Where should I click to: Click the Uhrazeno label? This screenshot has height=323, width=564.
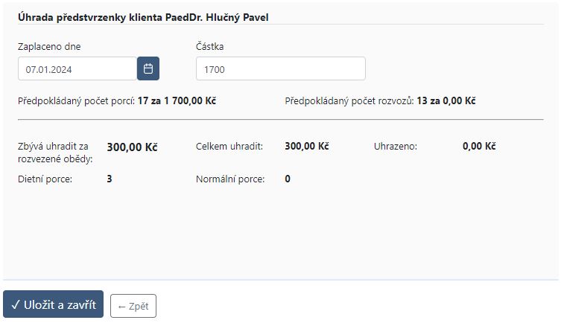pos(396,147)
